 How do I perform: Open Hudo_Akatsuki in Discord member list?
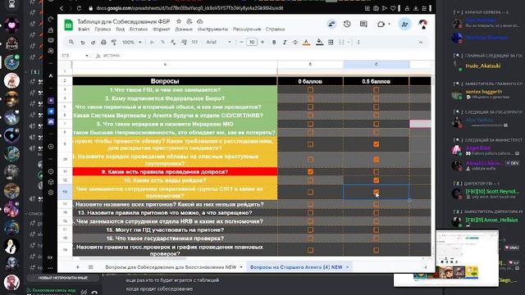[483, 66]
